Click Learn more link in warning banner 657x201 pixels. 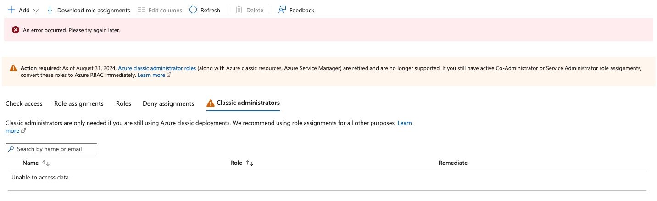click(x=151, y=75)
